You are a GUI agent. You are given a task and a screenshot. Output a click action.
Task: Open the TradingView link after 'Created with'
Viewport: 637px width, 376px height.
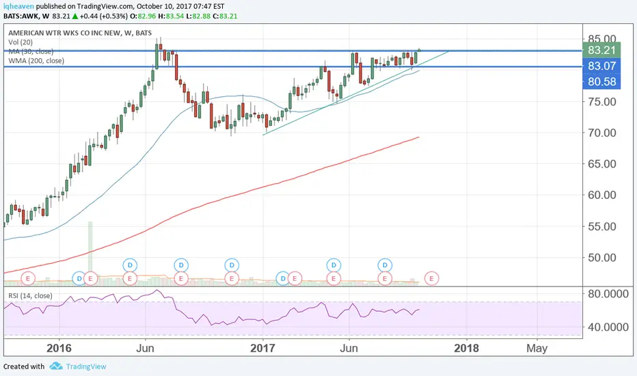86,366
